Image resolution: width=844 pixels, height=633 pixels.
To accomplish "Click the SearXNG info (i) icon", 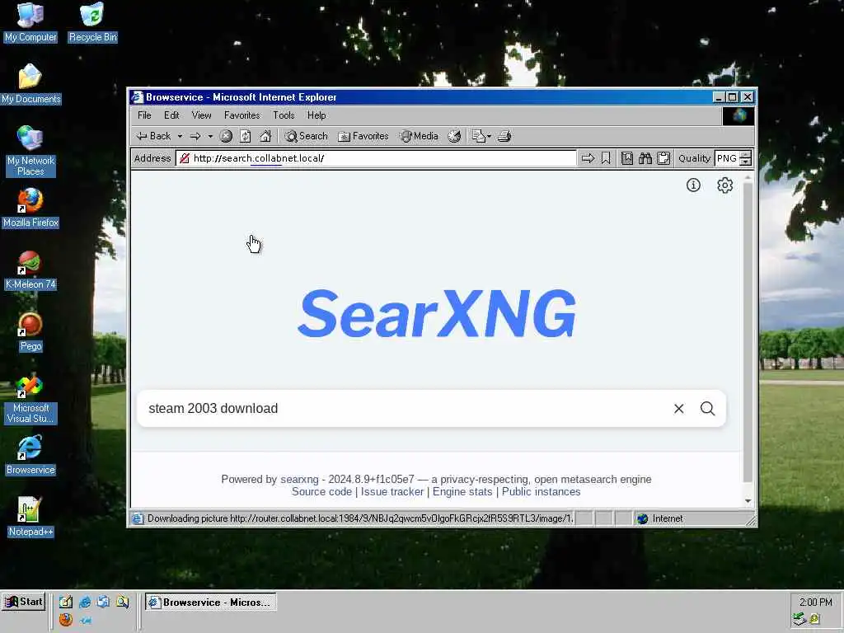I will tap(693, 185).
